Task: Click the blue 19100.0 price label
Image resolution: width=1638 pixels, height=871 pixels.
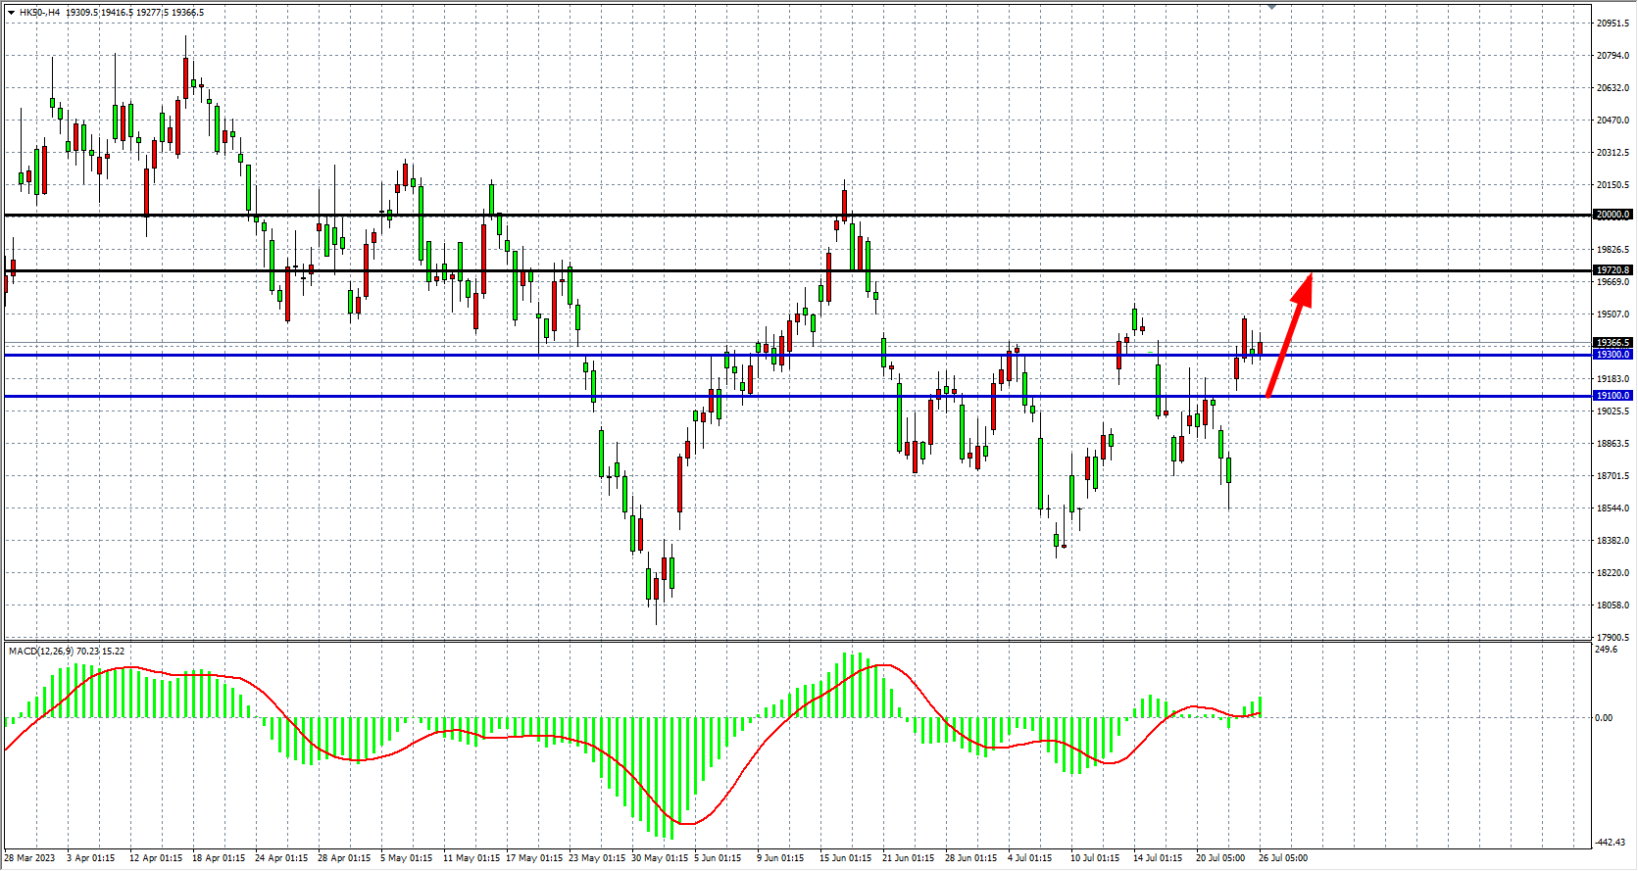Action: point(1613,396)
